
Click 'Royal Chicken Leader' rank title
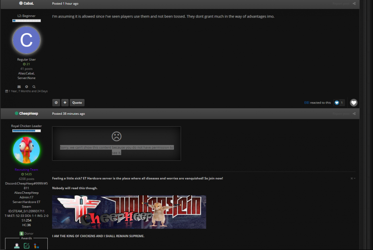[26, 126]
